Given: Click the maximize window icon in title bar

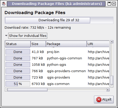Looking at the screenshot, I should point(109,4).
